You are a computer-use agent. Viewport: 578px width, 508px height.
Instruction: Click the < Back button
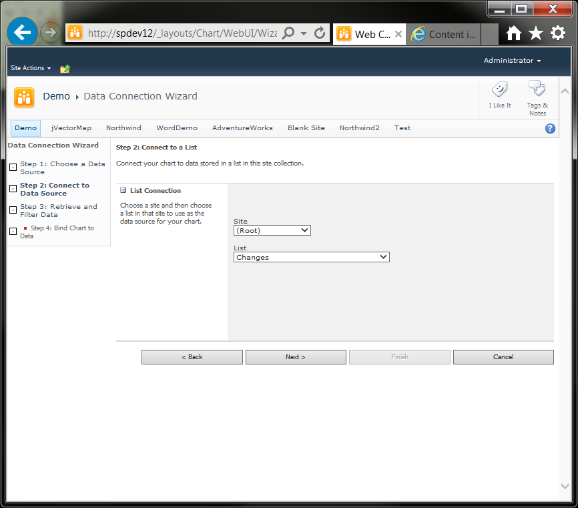click(x=192, y=357)
